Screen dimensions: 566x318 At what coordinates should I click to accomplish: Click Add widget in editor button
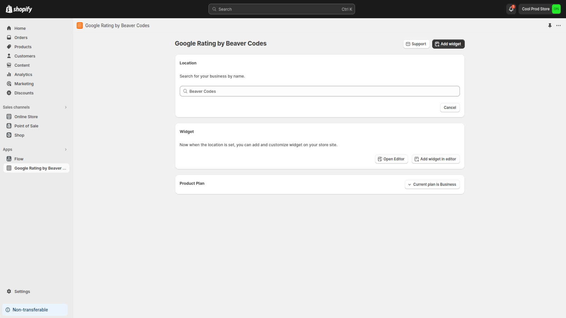(x=435, y=159)
